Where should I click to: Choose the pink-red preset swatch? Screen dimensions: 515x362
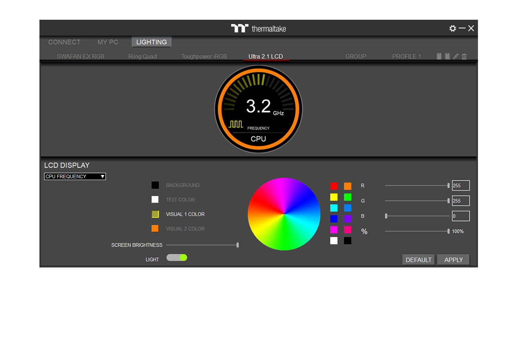(x=348, y=230)
